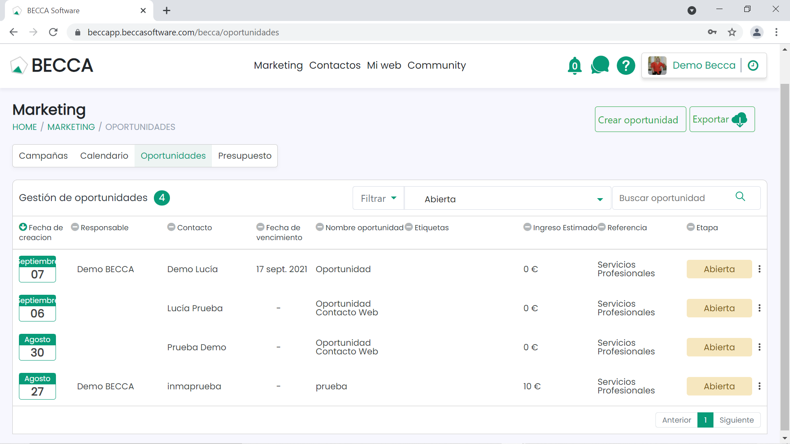
Task: Open the Contactos menu
Action: click(x=335, y=65)
